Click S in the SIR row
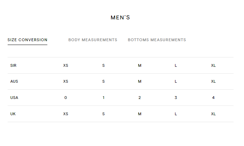244x146 pixels. pos(103,65)
